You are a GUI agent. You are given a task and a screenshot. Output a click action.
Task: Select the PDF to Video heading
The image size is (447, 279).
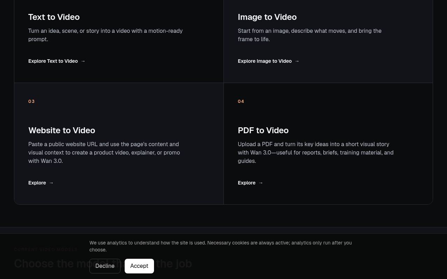[x=263, y=130]
